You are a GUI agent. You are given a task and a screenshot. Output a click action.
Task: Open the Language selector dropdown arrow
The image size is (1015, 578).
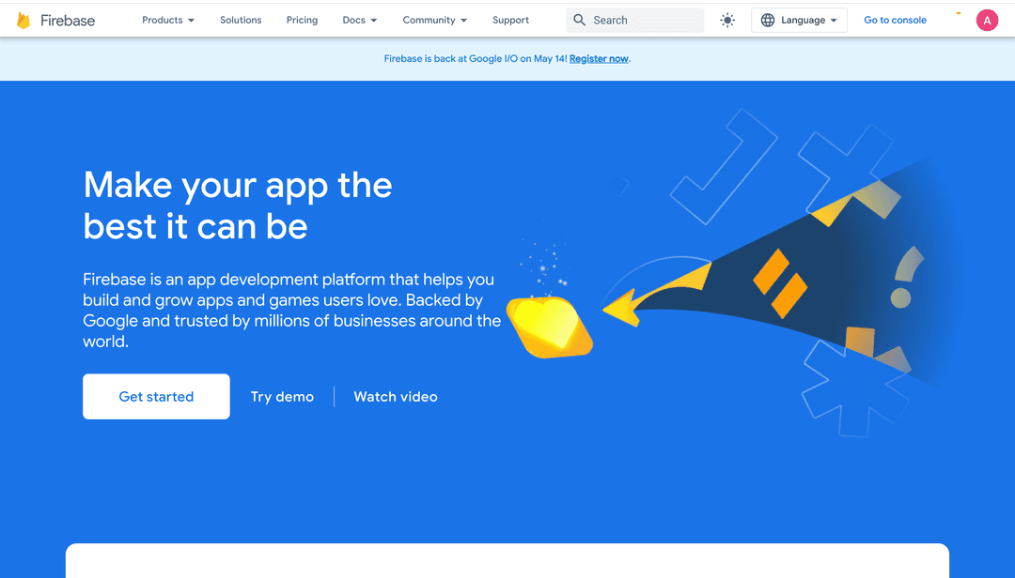[834, 21]
